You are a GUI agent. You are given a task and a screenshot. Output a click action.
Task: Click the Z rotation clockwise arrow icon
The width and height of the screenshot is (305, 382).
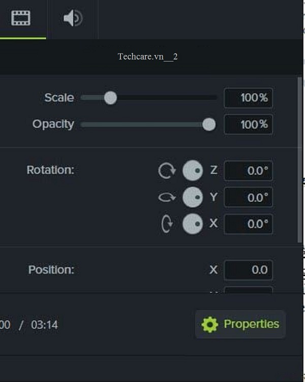point(166,171)
